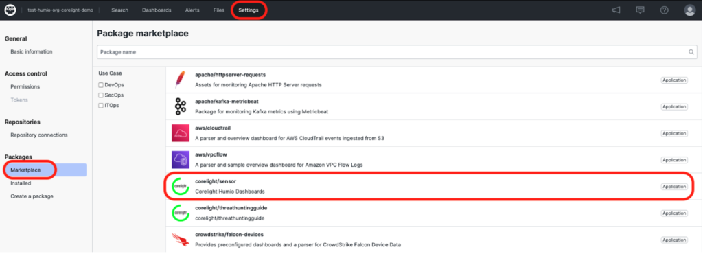Click Application tag on aws/cloudtrail row
Viewport: 703px width, 254px height.
(674, 133)
